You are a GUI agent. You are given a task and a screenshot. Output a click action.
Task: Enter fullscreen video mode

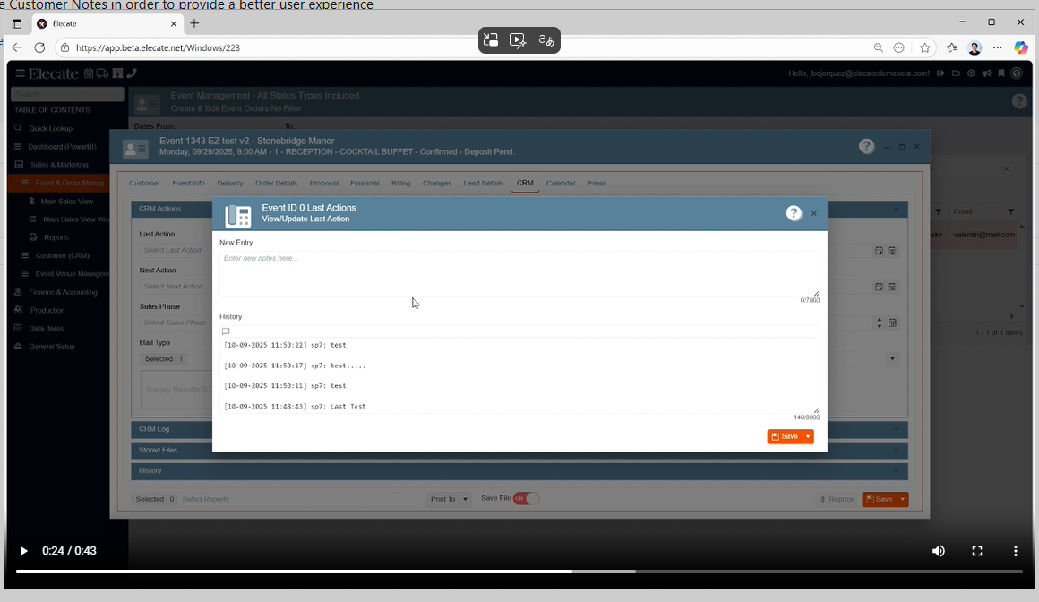(977, 551)
